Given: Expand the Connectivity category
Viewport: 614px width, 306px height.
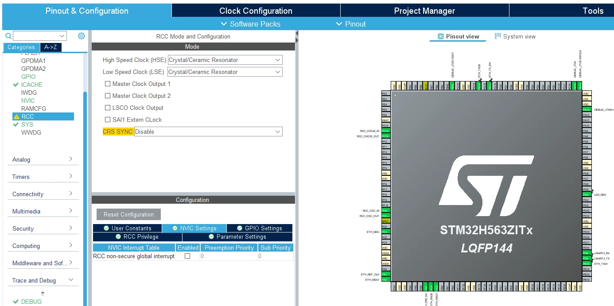Looking at the screenshot, I should pyautogui.click(x=43, y=194).
